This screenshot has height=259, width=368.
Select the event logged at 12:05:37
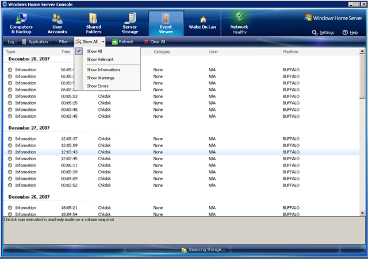tap(181, 139)
